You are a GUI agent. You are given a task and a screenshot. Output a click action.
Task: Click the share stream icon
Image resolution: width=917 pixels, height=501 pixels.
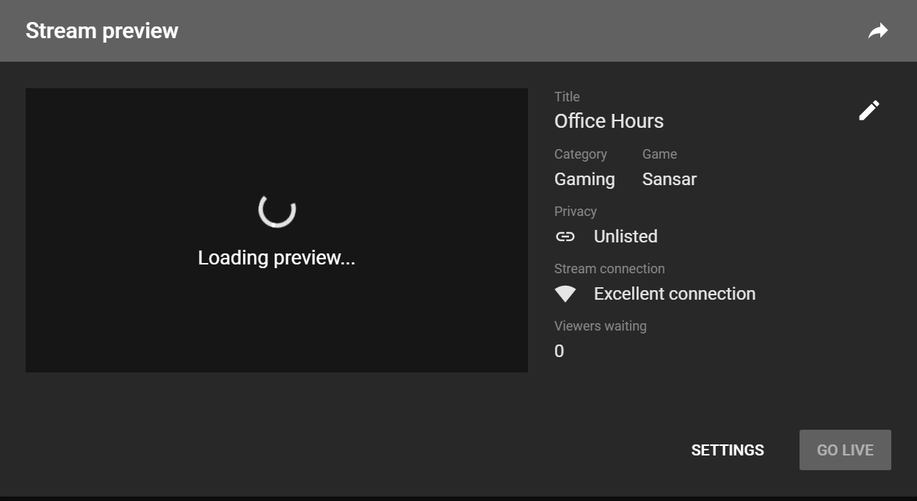pos(878,30)
